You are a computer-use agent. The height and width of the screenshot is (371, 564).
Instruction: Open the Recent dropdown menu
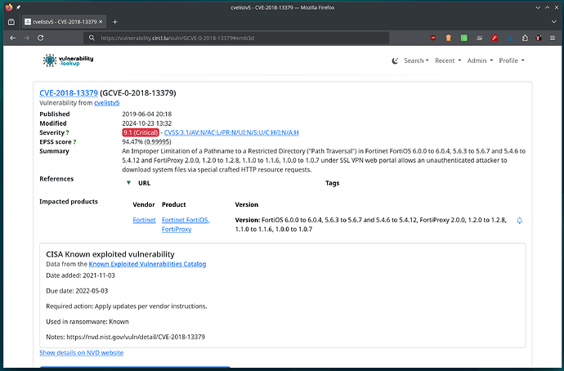click(x=448, y=60)
